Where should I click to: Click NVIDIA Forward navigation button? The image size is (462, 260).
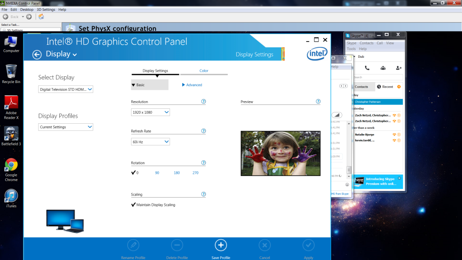(29, 17)
